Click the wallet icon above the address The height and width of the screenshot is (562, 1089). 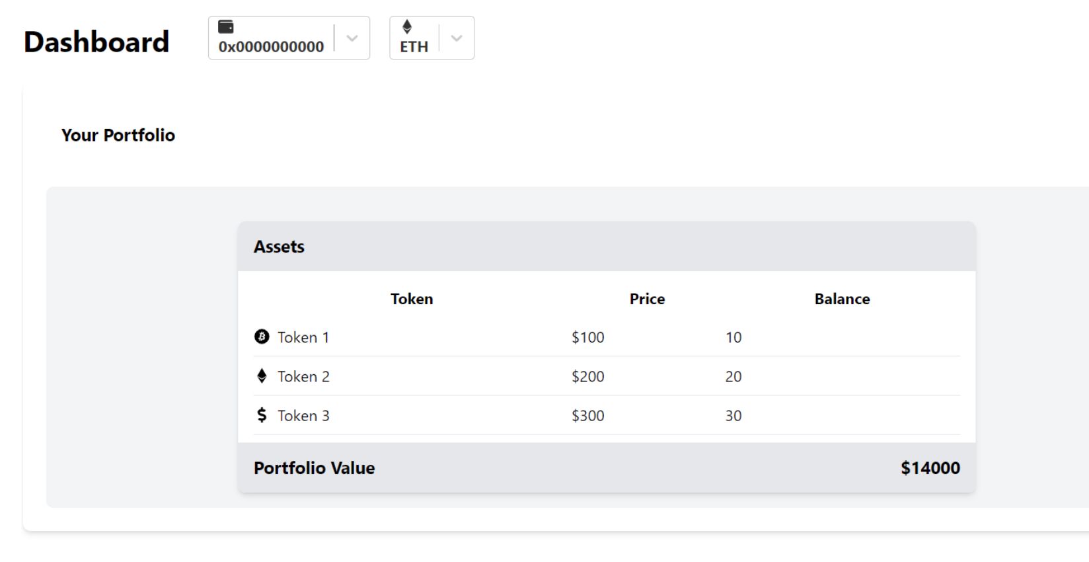pos(226,26)
